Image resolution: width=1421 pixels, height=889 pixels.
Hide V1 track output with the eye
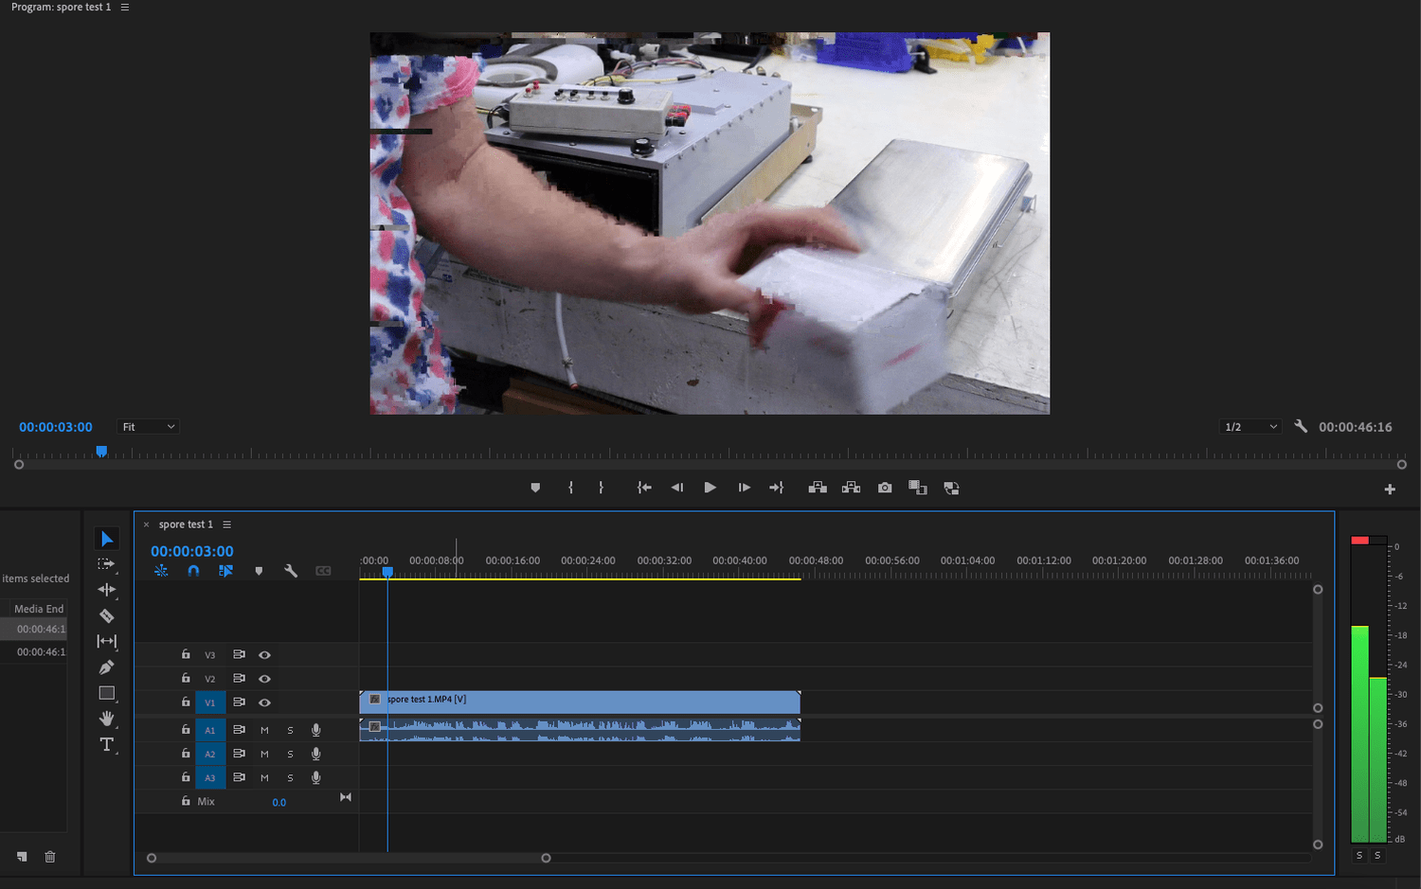[x=264, y=702]
